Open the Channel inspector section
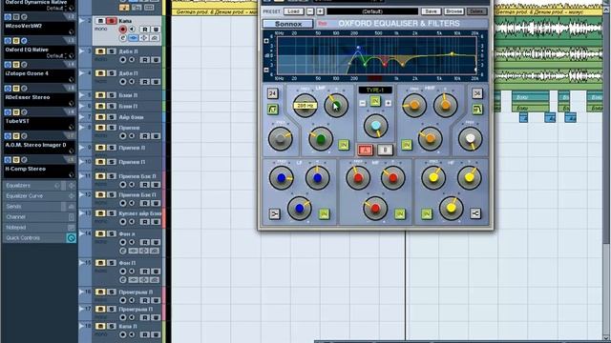The image size is (611, 343). [39, 217]
